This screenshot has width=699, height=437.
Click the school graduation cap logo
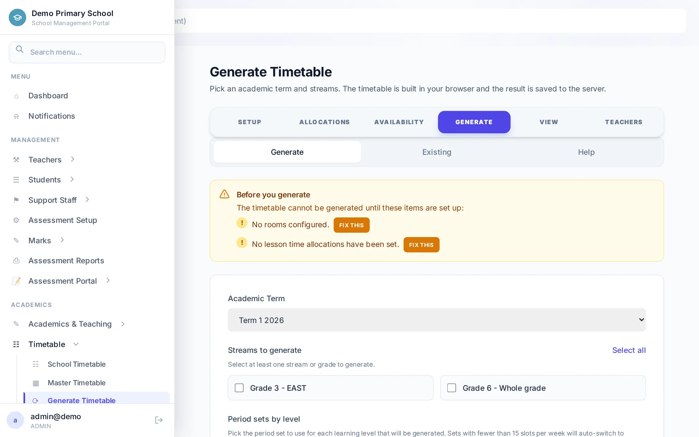coord(17,17)
